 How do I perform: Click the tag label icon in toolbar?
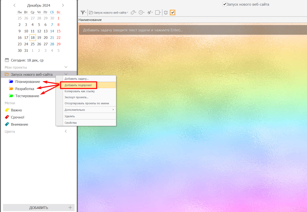(133, 13)
